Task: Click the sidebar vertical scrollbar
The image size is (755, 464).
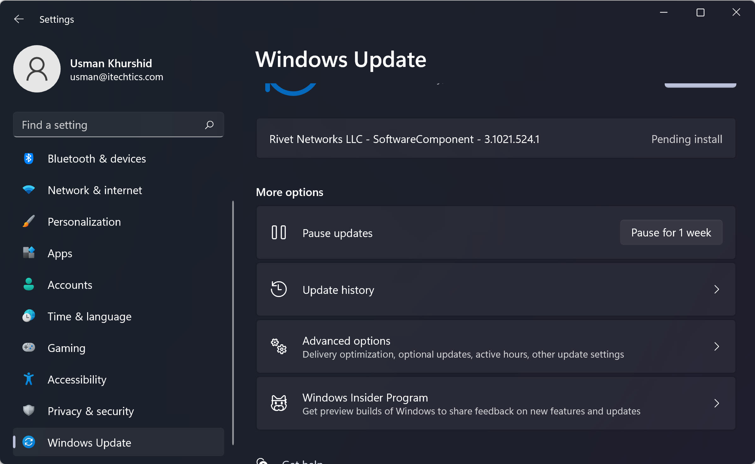Action: pos(233,323)
